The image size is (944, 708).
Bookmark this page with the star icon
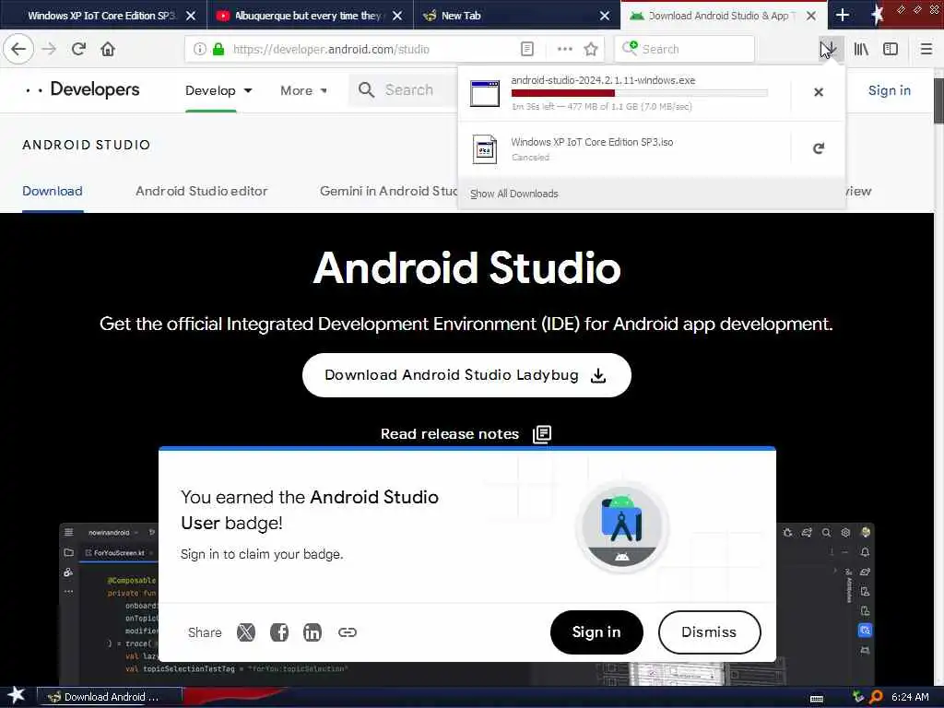[591, 50]
